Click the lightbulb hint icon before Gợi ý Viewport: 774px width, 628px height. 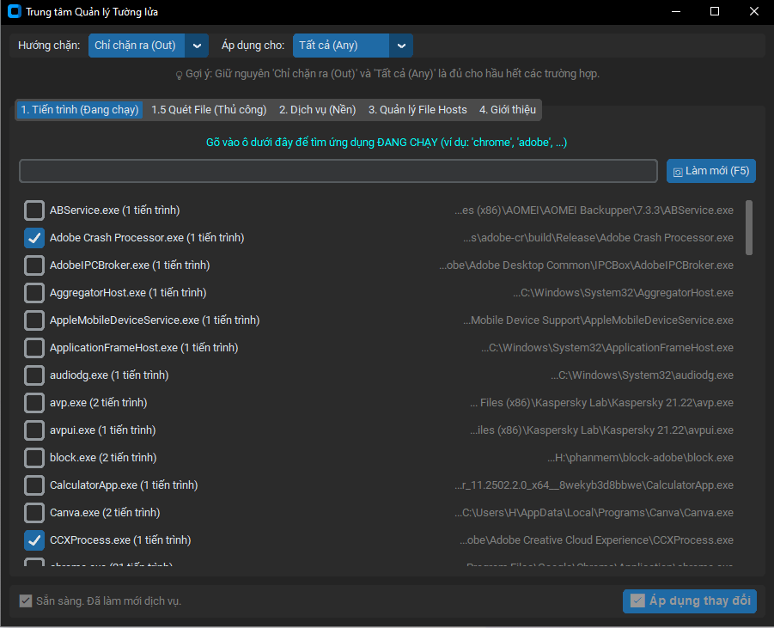coord(179,75)
